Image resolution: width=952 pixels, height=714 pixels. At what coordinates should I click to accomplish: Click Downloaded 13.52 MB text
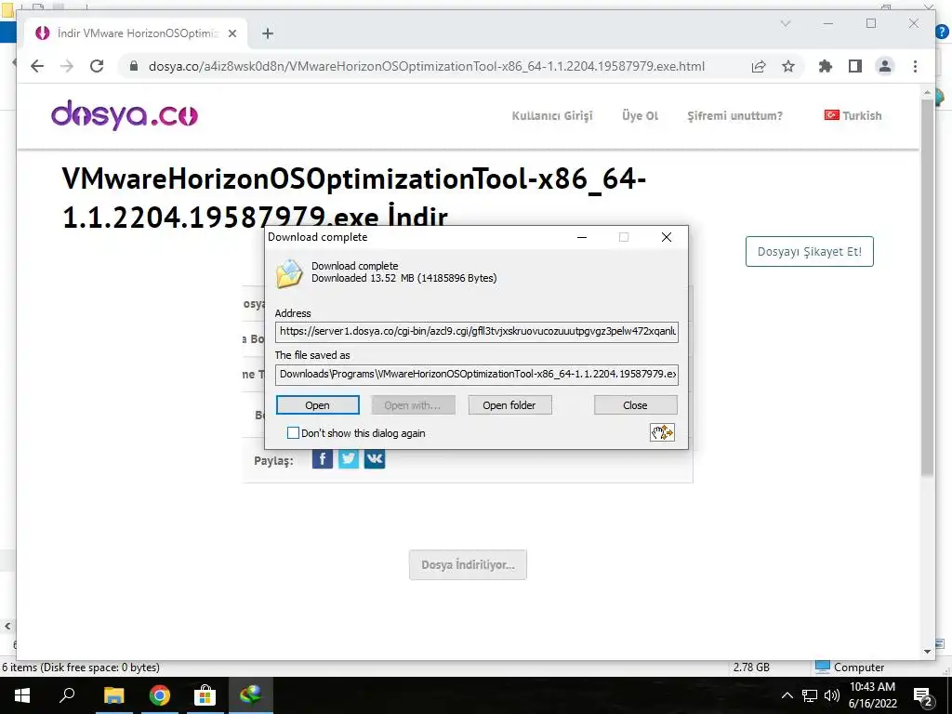pyautogui.click(x=403, y=278)
